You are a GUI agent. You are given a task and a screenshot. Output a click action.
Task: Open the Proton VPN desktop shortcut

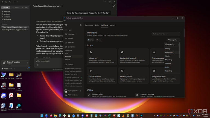pyautogui.click(x=4, y=76)
